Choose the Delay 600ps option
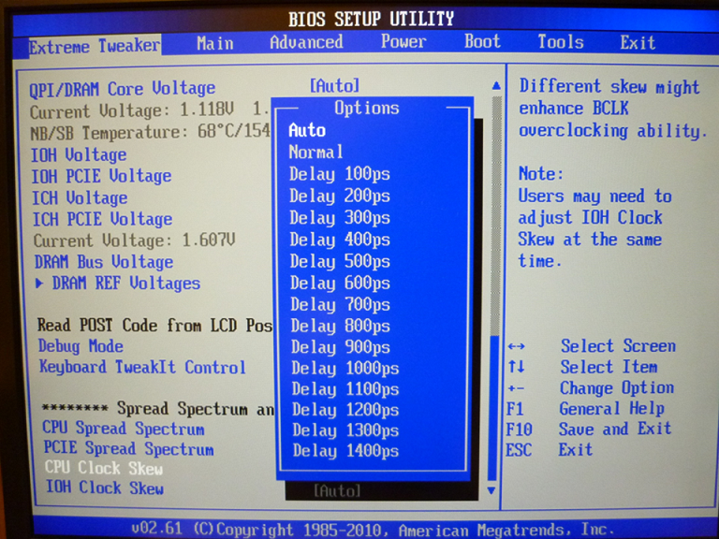The image size is (719, 539). (x=340, y=283)
